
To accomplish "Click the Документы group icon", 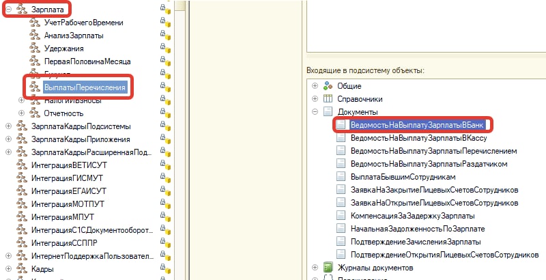I will point(328,112).
